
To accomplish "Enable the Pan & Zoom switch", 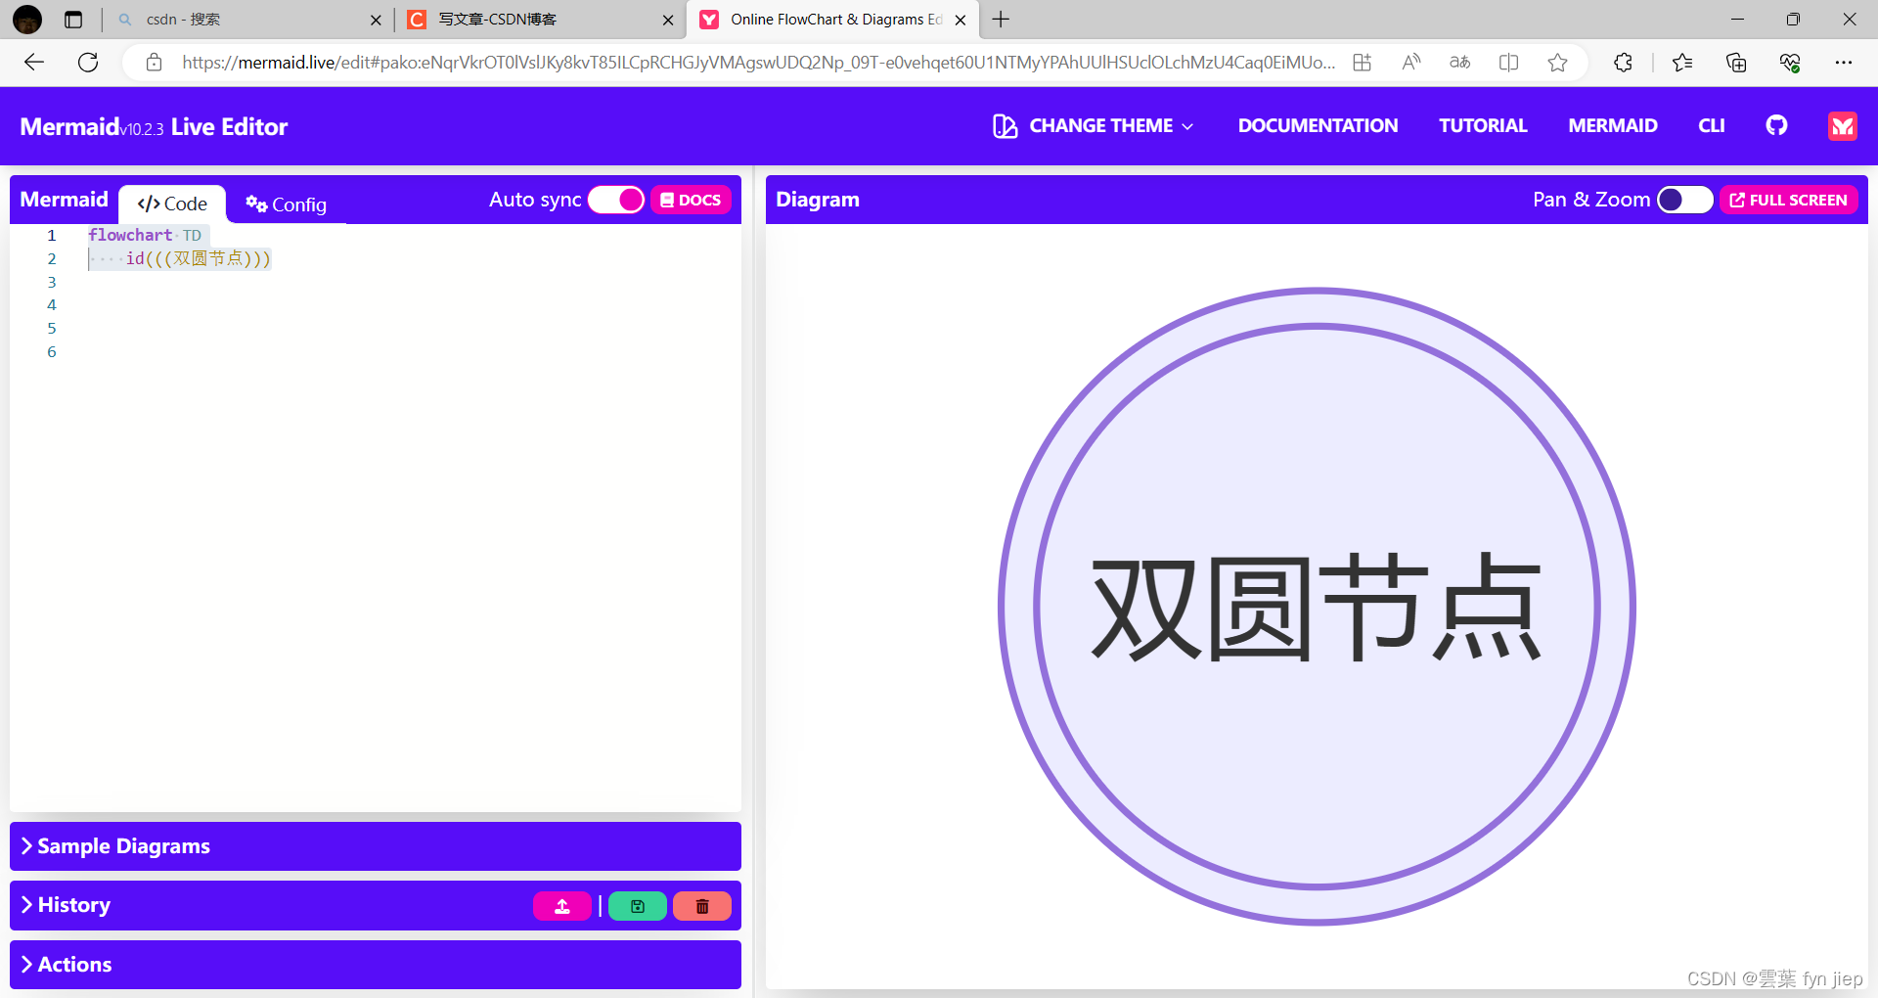I will pyautogui.click(x=1684, y=200).
